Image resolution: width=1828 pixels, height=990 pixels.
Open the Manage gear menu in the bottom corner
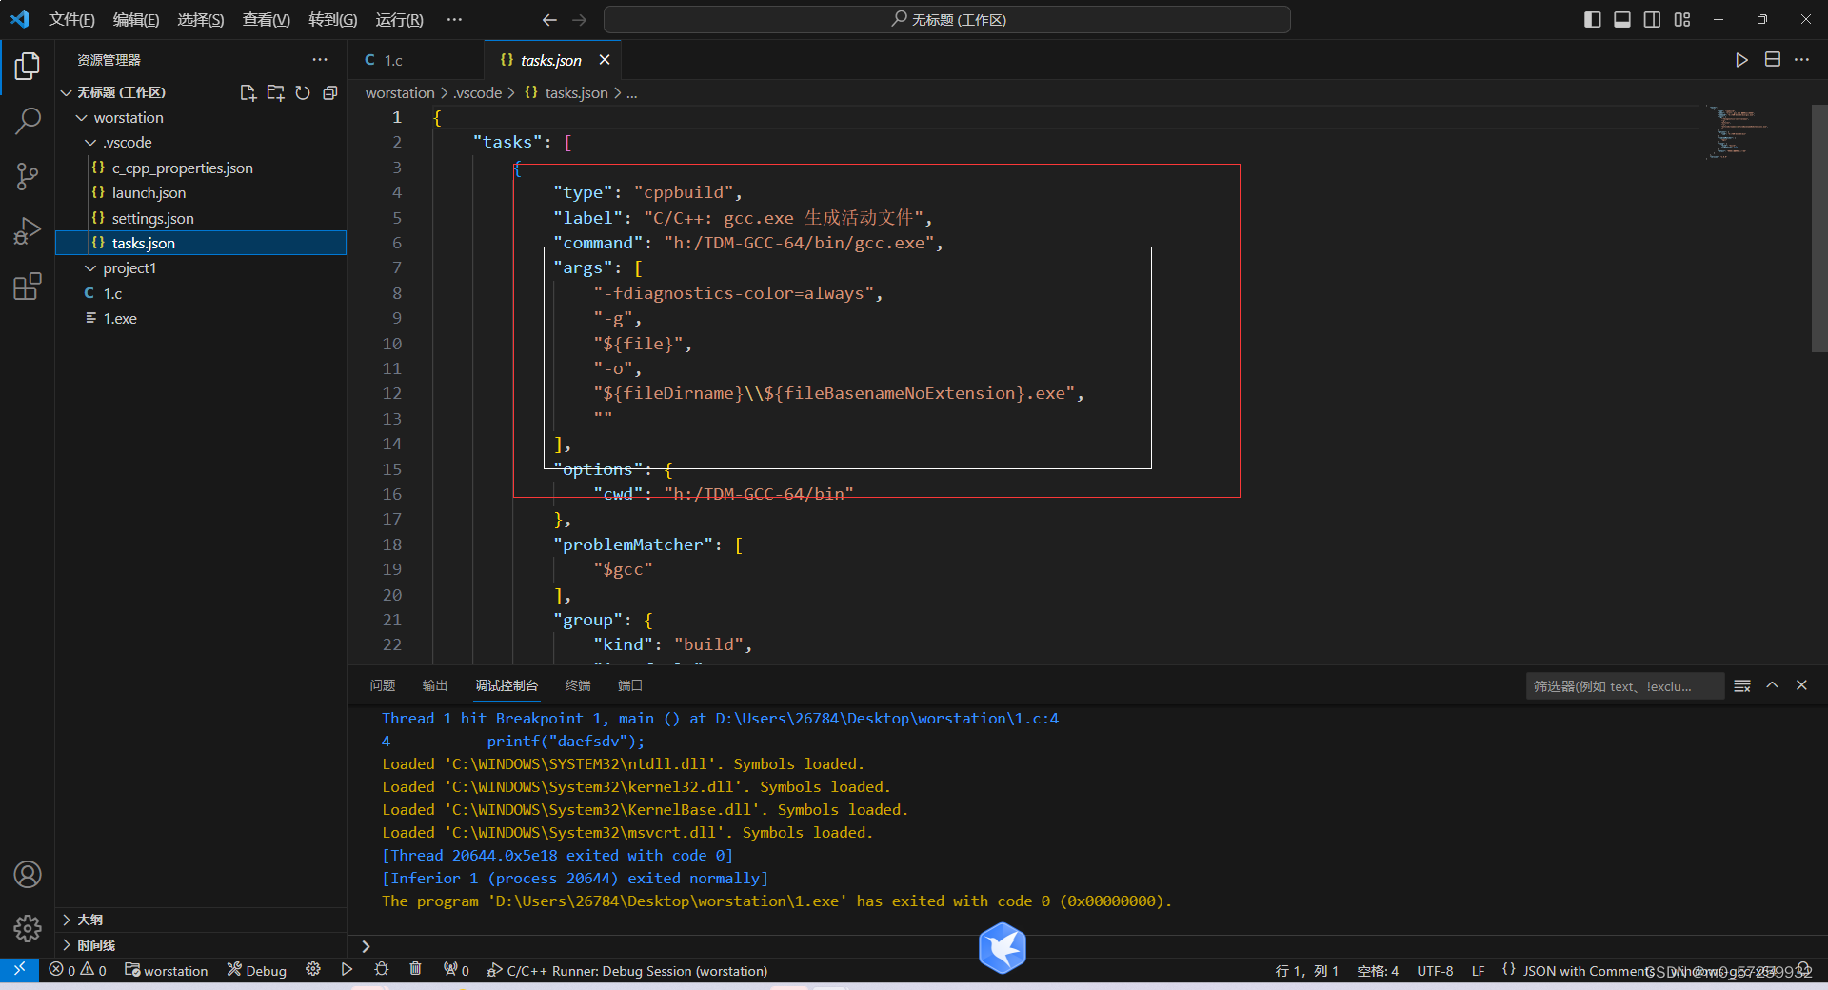[x=28, y=929]
